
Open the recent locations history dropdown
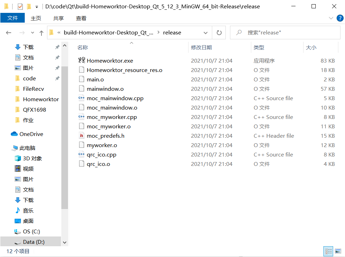32,32
